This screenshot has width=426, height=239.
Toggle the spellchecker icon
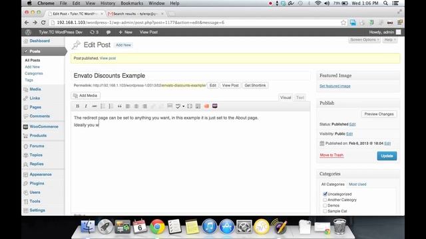(x=178, y=106)
